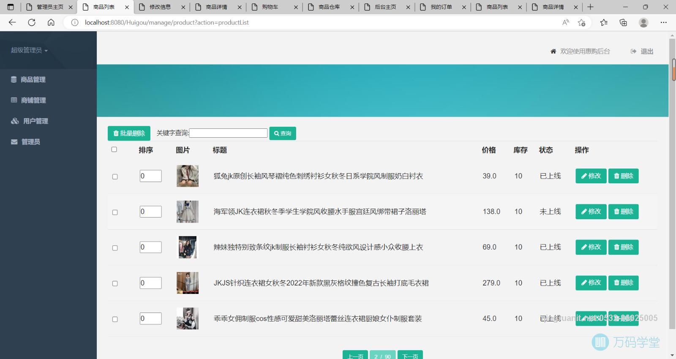Click the 上一页 previous page button
Screen dimensions: 676x359
coord(355,355)
